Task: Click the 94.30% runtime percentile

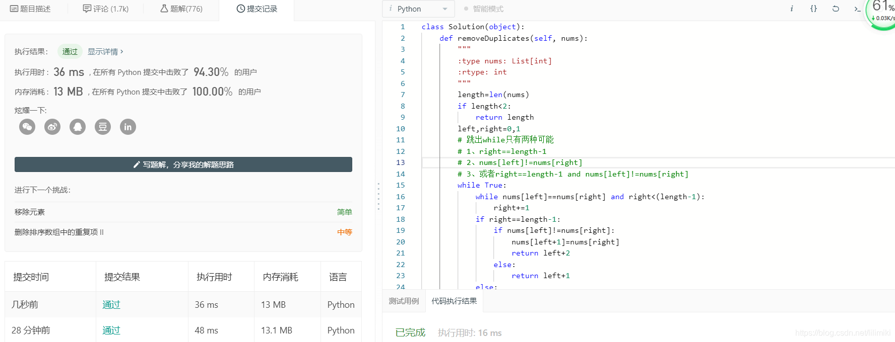Action: click(211, 72)
